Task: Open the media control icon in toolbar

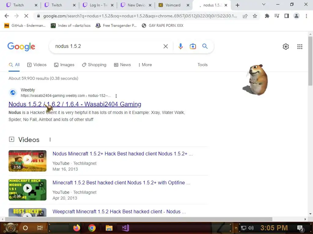Action: (277, 16)
